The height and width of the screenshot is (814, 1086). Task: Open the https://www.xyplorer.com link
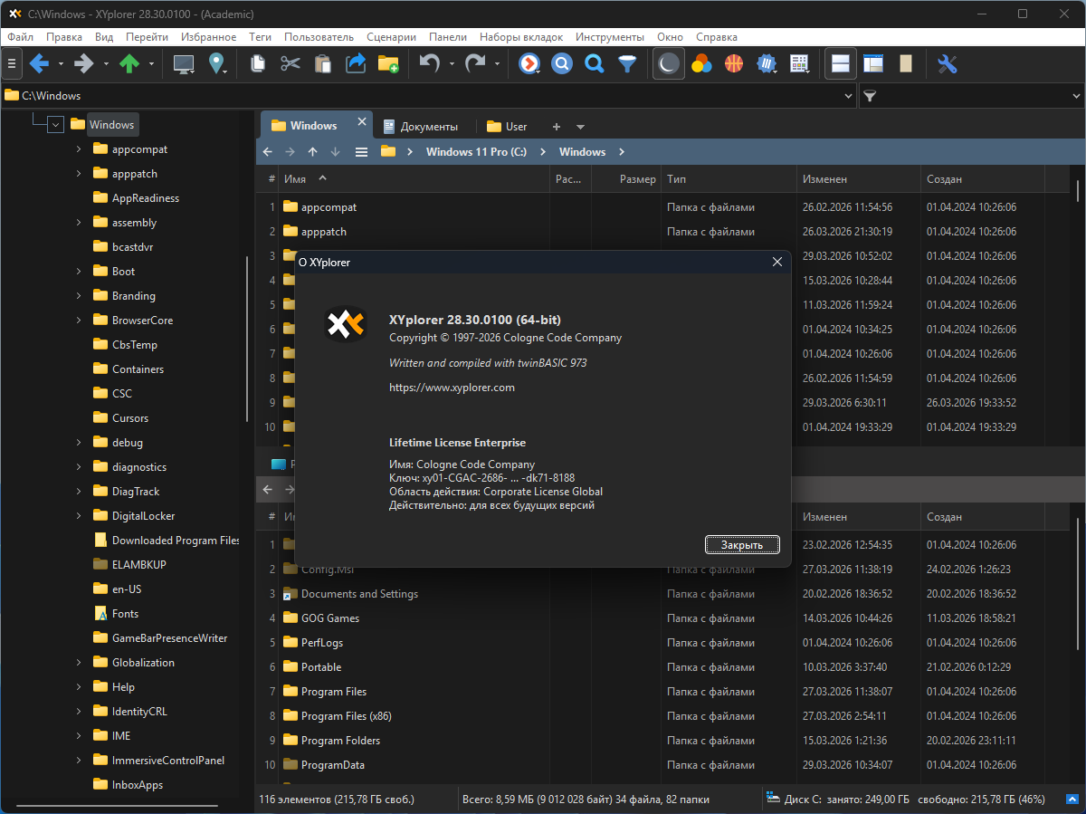coord(452,388)
